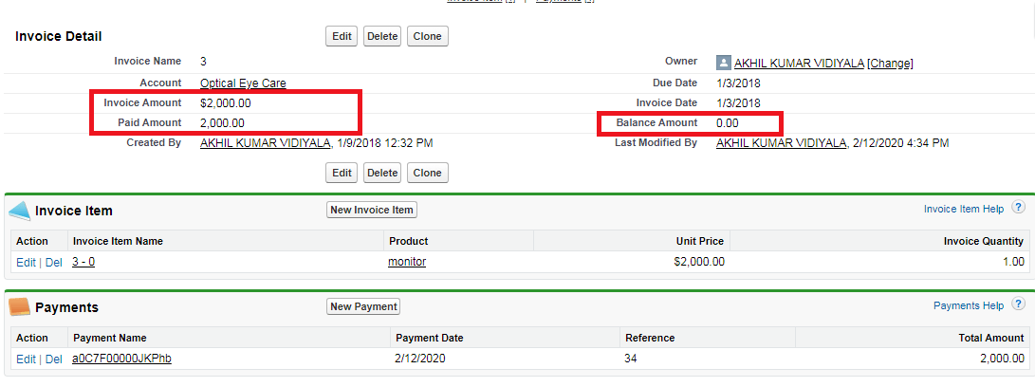Click the top Clone button in Invoice Detail

coord(427,36)
